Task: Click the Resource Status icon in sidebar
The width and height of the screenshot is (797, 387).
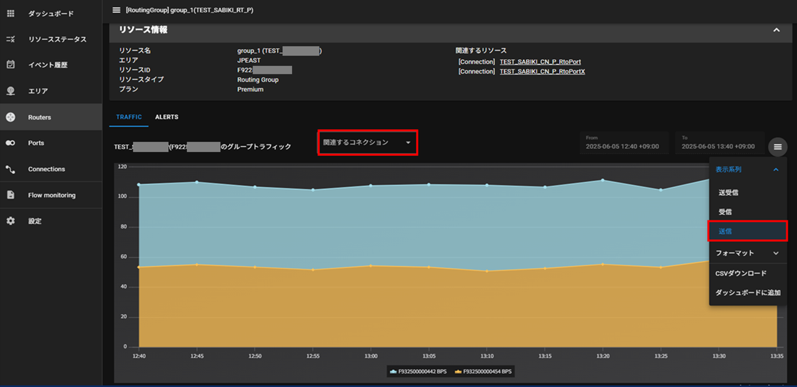Action: (x=11, y=39)
